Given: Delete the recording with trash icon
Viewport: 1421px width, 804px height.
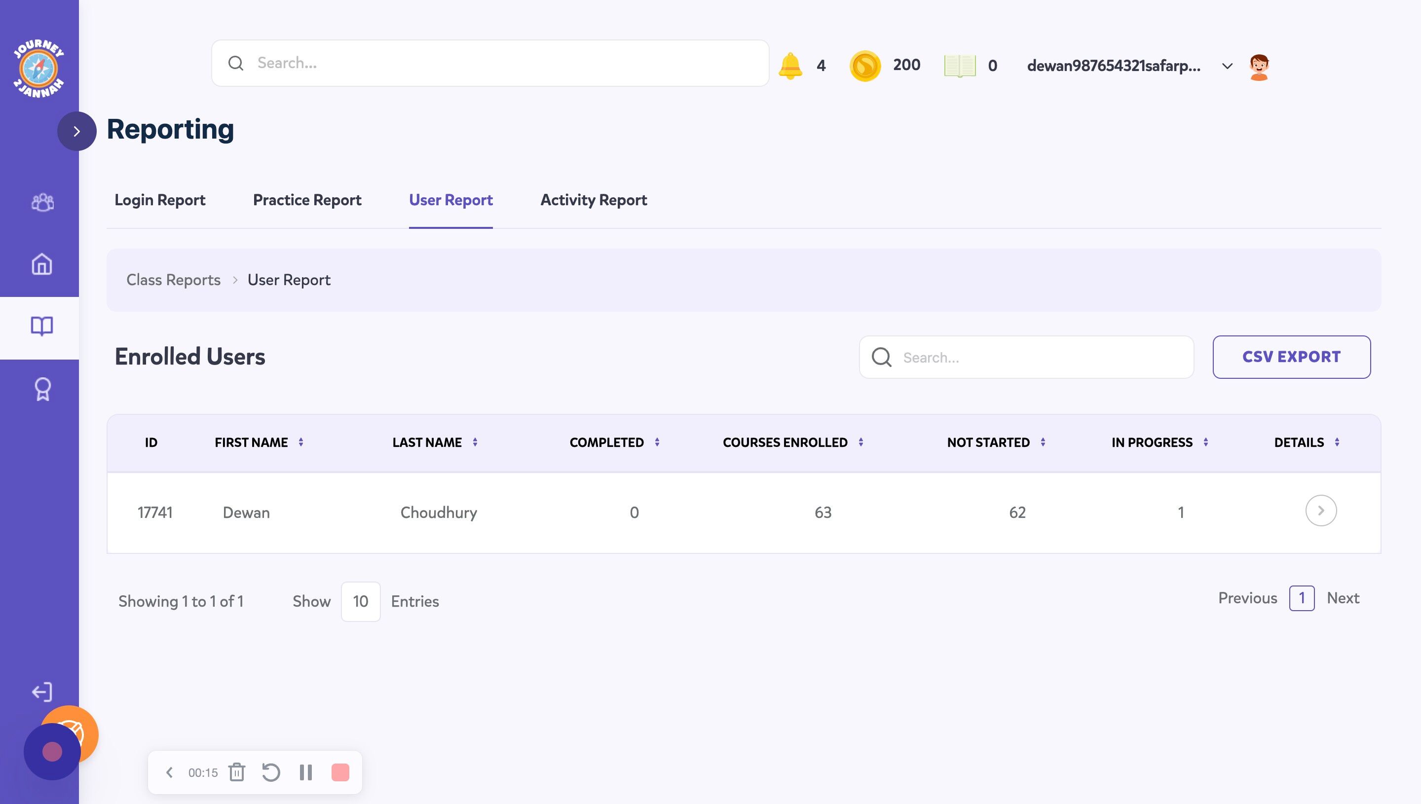Looking at the screenshot, I should [237, 772].
